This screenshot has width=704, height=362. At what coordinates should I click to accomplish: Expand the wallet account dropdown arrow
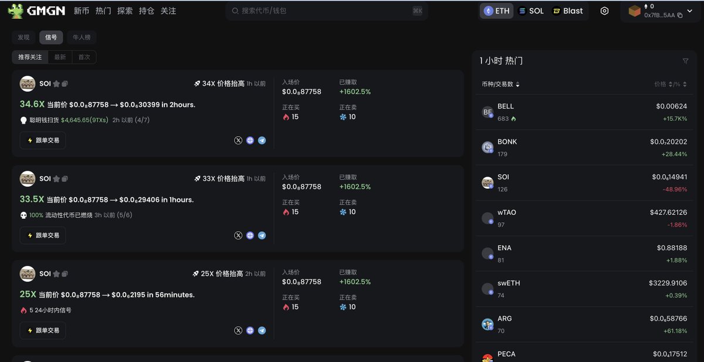pos(690,11)
